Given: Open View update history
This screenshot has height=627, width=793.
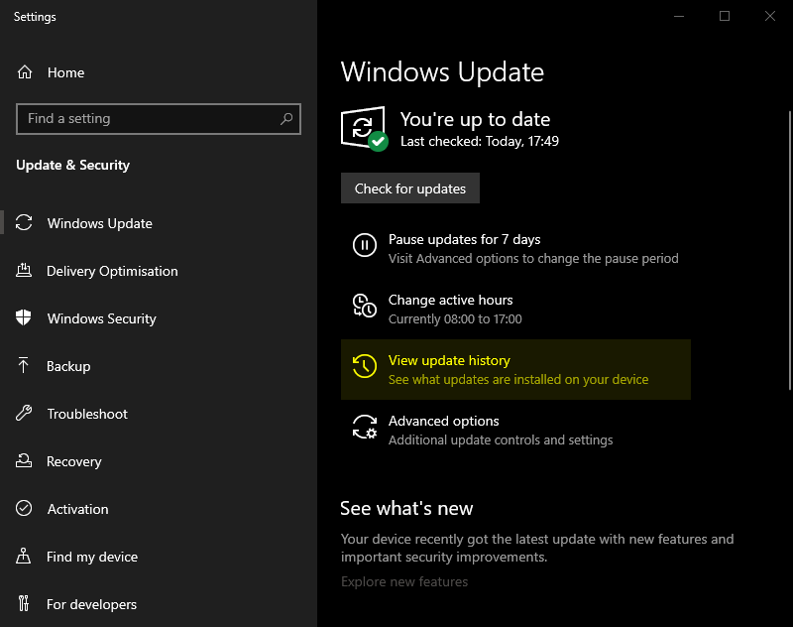Looking at the screenshot, I should pos(515,369).
